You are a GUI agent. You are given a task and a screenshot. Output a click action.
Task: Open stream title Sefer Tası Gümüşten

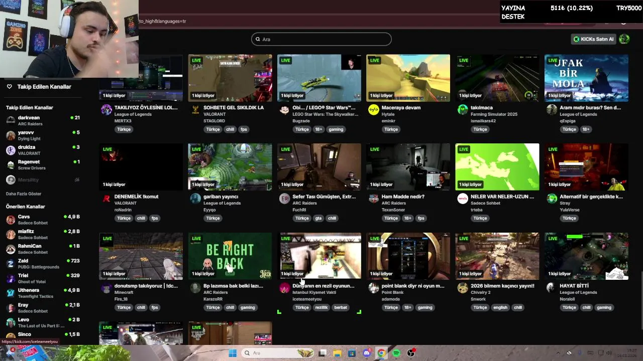click(324, 197)
